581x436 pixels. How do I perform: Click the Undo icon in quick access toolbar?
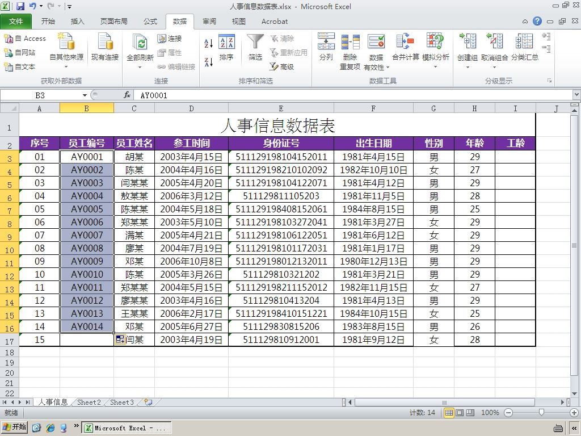(33, 6)
